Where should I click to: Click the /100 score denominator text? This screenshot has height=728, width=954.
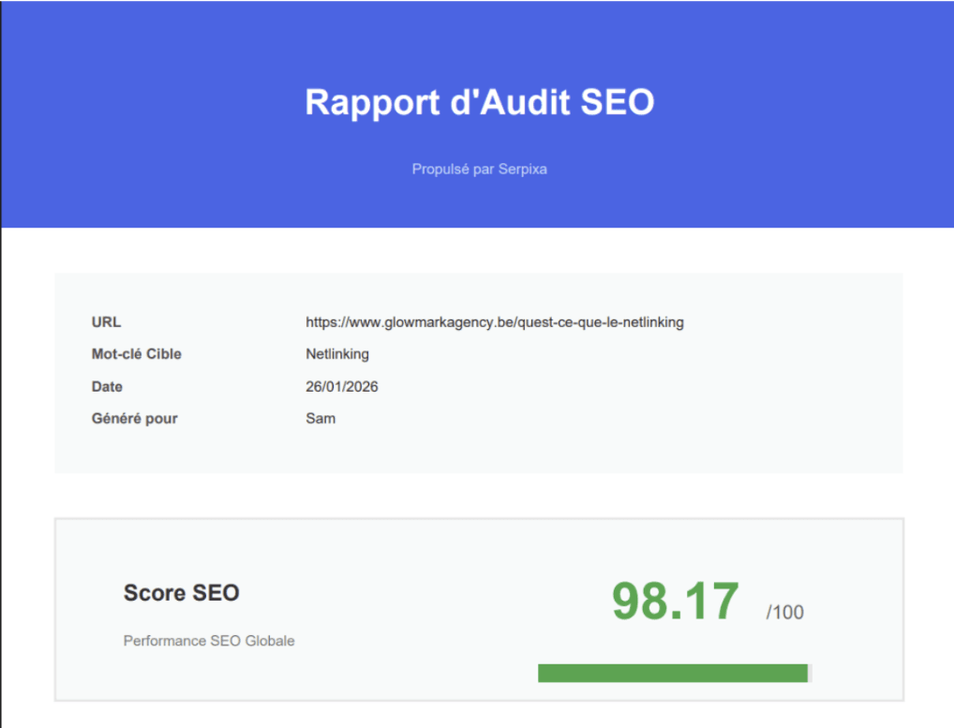pos(785,612)
